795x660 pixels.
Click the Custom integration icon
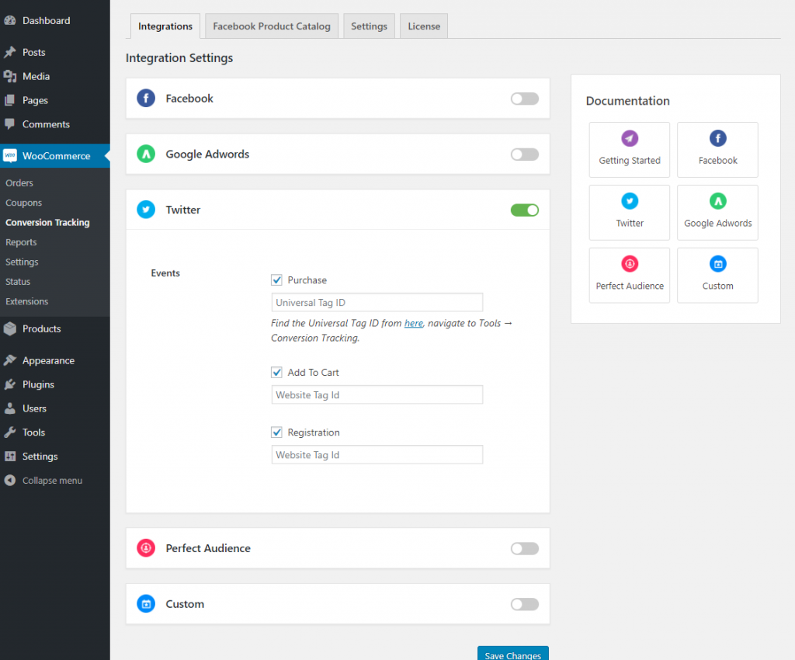coord(146,603)
